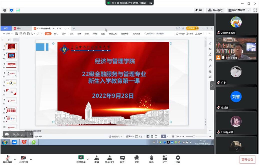Open the Chat (聊天) panel
Screen dimensions: 259x165
click(122, 159)
